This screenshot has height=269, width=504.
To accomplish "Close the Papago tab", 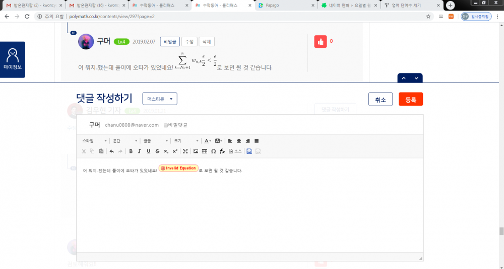I will (313, 6).
